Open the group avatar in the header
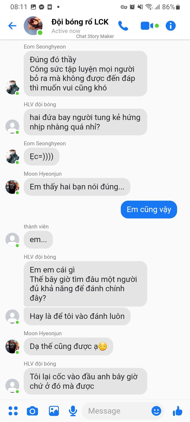The height and width of the screenshot is (422, 190). (33, 26)
